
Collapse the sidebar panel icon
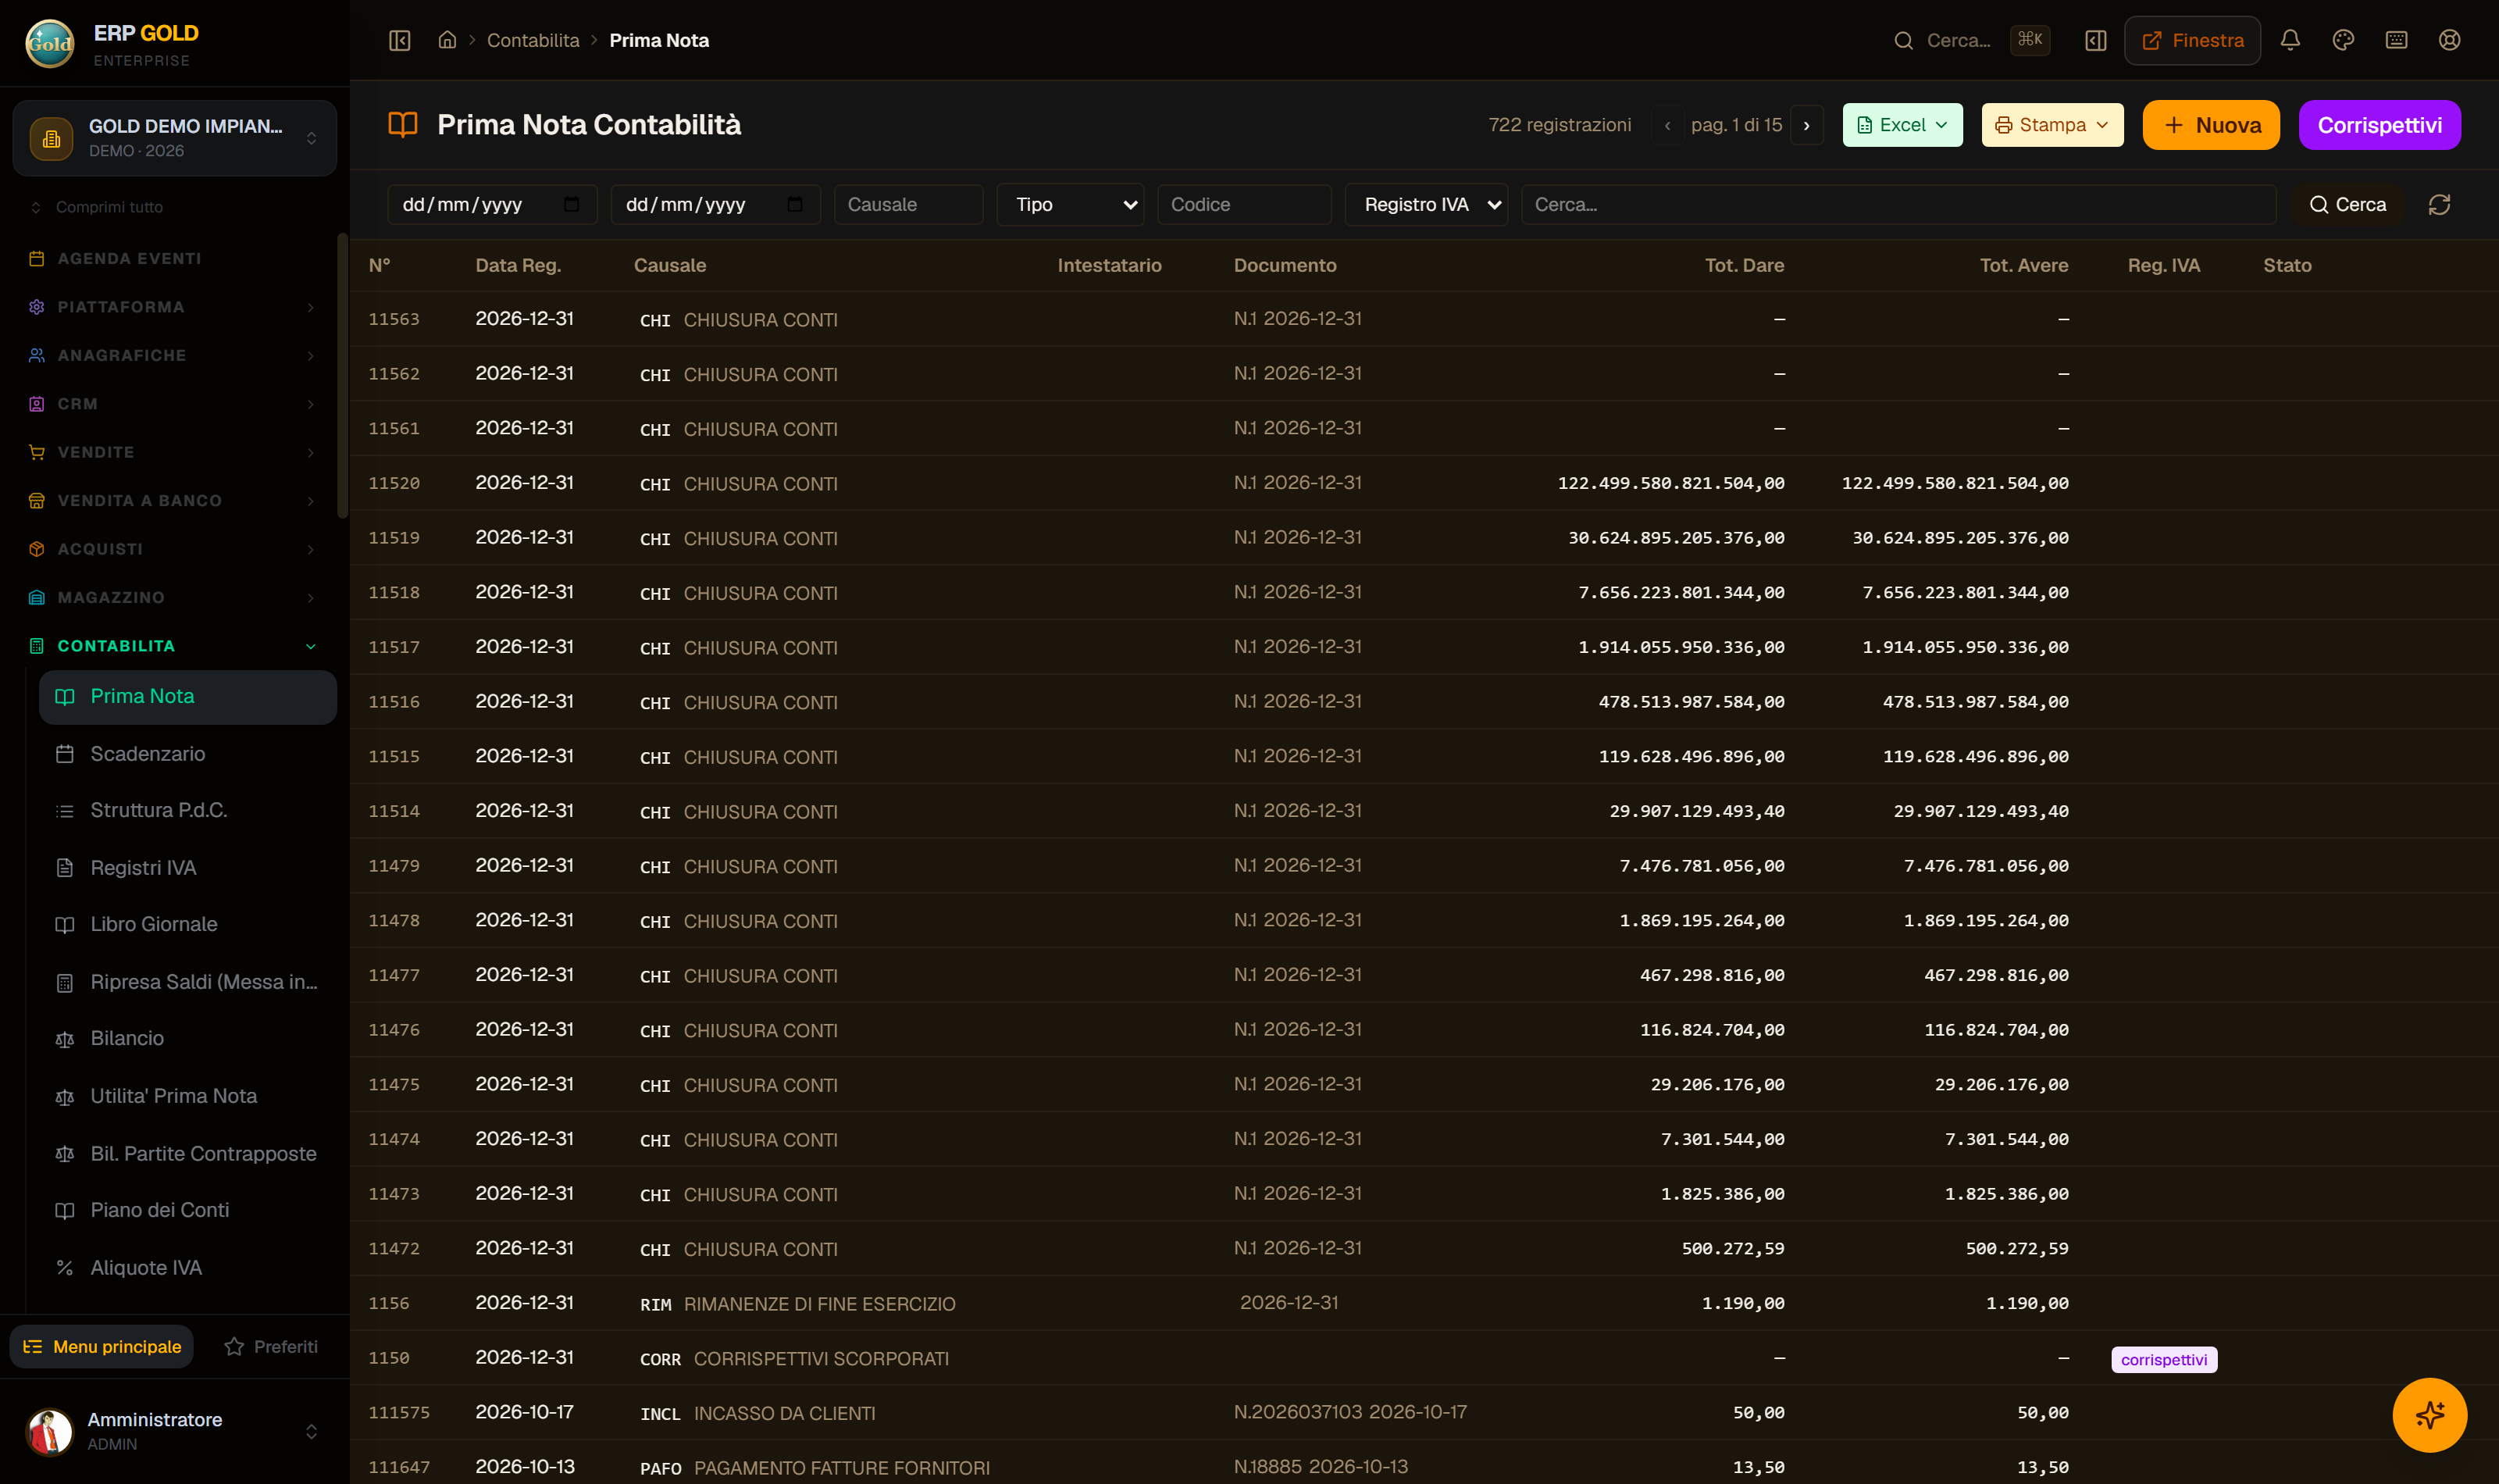[400, 40]
